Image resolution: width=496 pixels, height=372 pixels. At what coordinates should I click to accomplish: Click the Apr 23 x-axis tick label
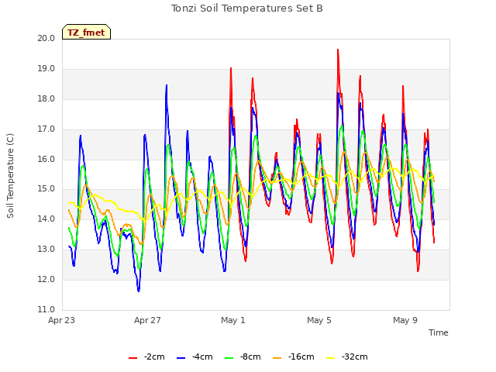pos(62,320)
